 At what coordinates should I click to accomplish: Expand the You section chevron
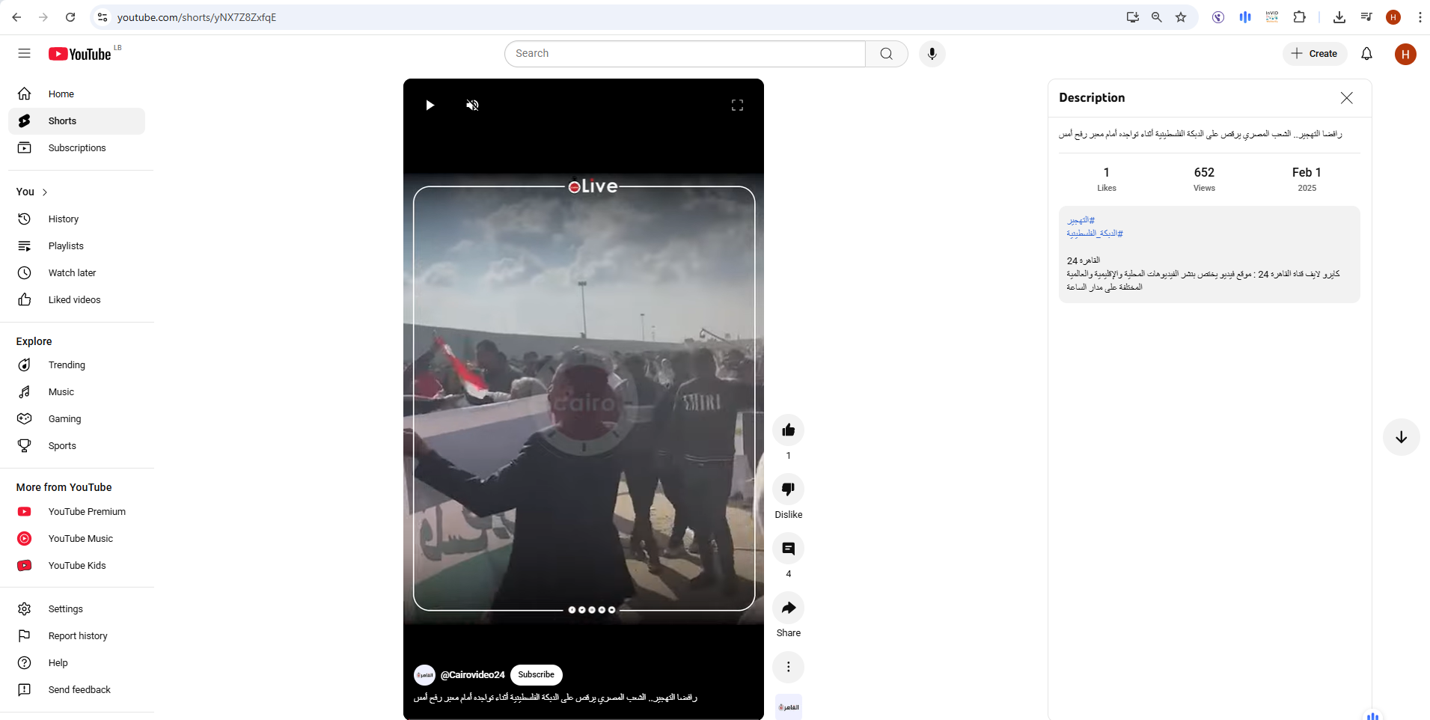click(x=43, y=192)
